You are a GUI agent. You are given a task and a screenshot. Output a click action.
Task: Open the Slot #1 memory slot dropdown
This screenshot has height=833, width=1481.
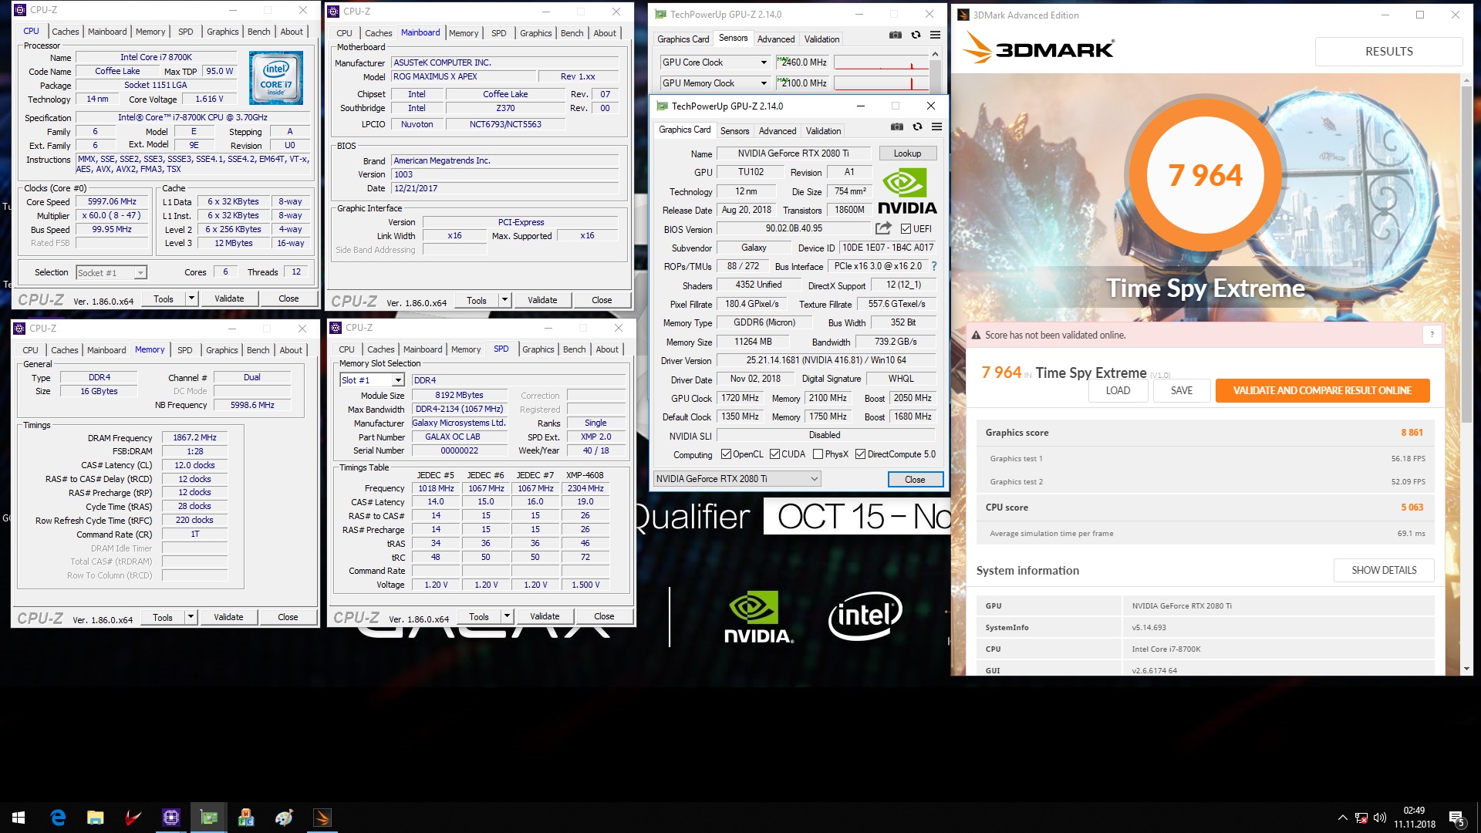point(398,380)
